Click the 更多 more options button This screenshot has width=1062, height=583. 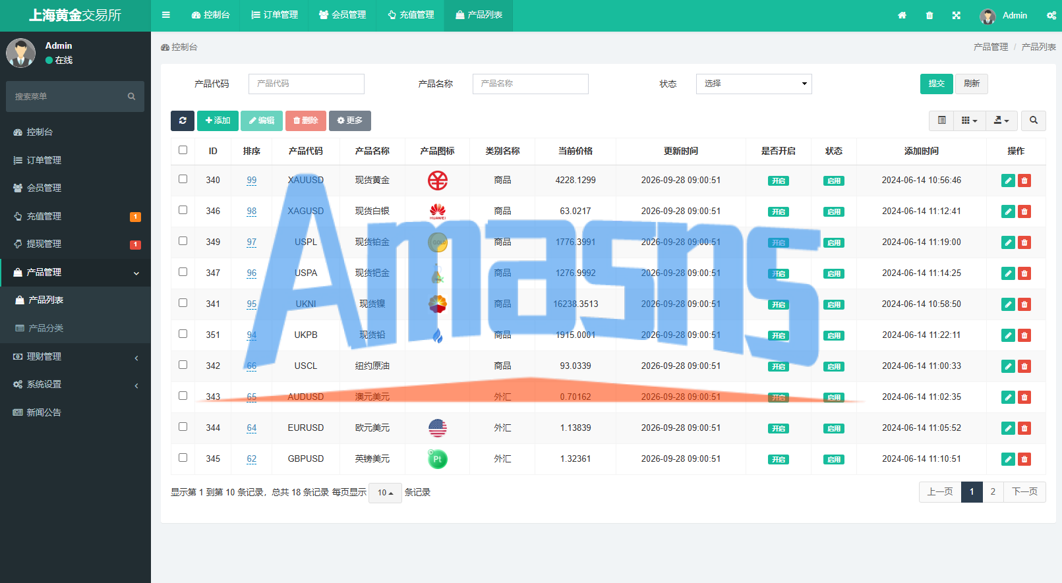pos(350,121)
